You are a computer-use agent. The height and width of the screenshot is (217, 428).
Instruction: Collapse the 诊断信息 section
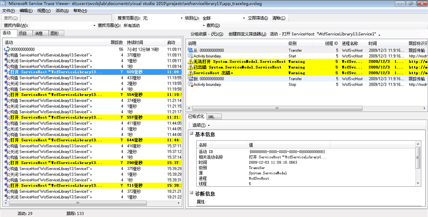click(191, 193)
